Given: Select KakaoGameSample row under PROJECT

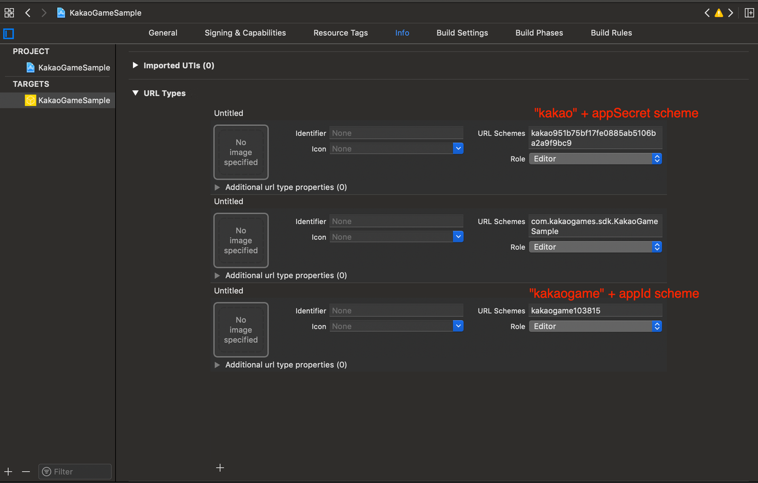Looking at the screenshot, I should (x=58, y=68).
